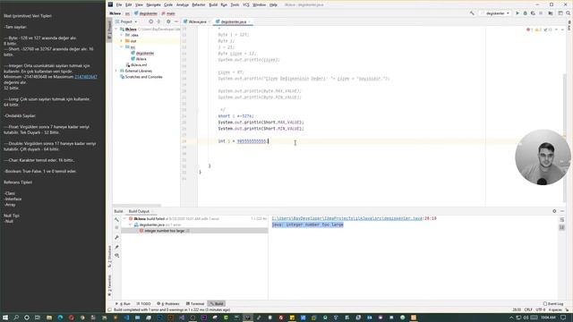The width and height of the screenshot is (573, 322).
Task: Toggle the Favorites side tab
Action: (109, 284)
